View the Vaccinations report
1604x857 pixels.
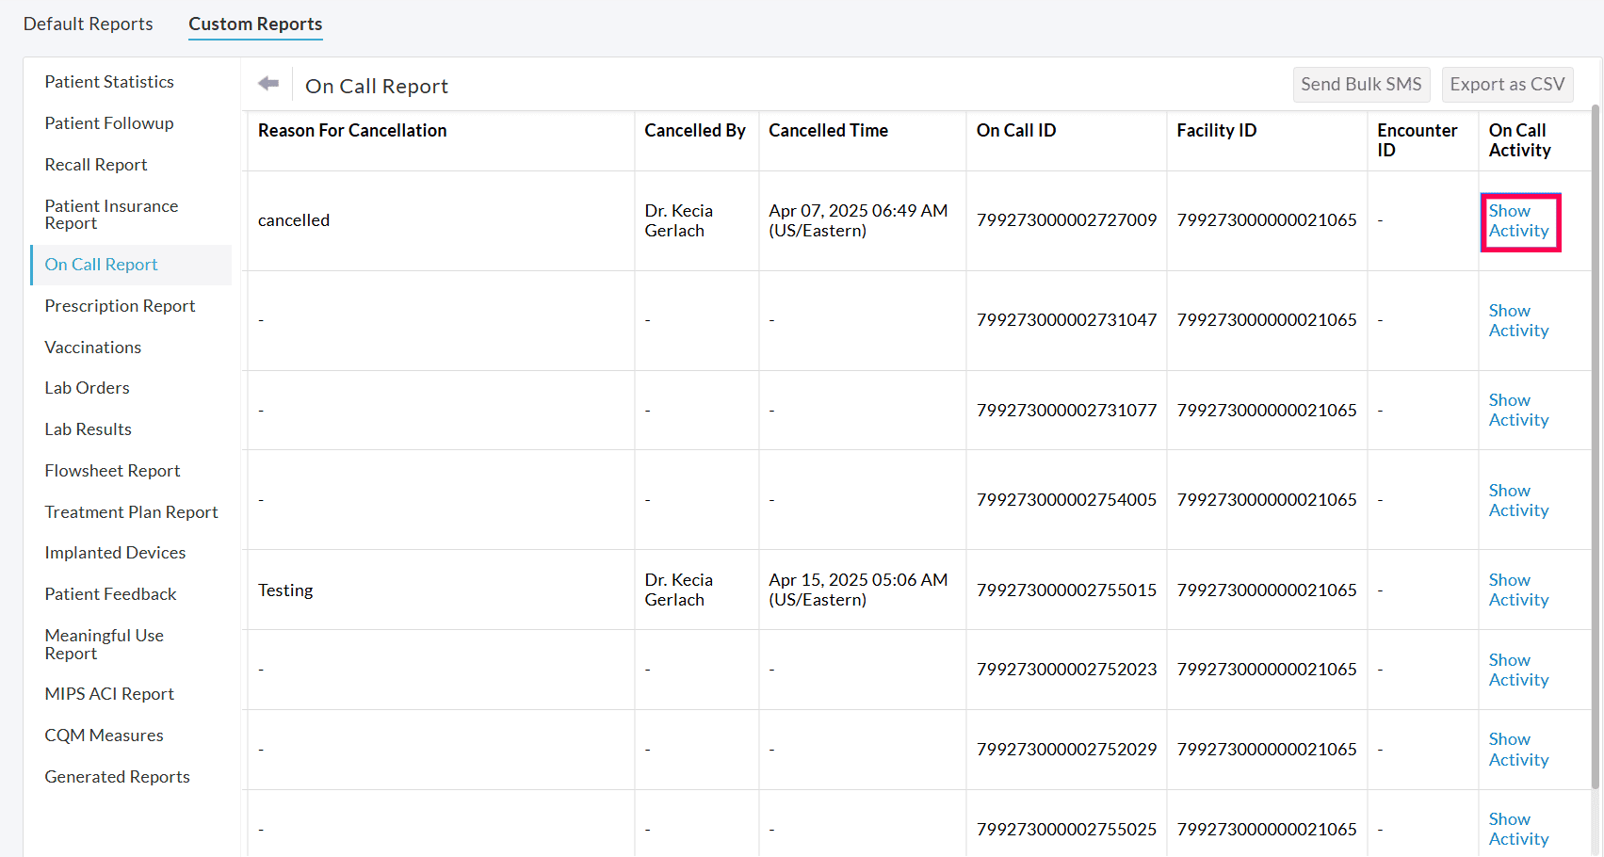click(92, 347)
